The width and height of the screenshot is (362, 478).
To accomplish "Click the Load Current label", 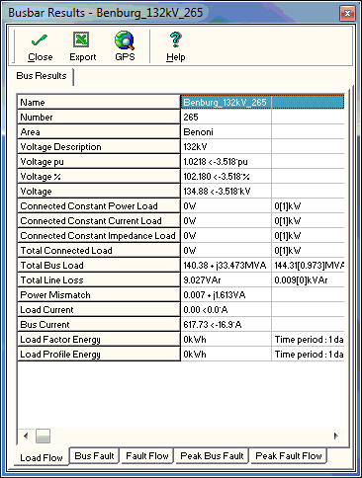I will coord(46,310).
